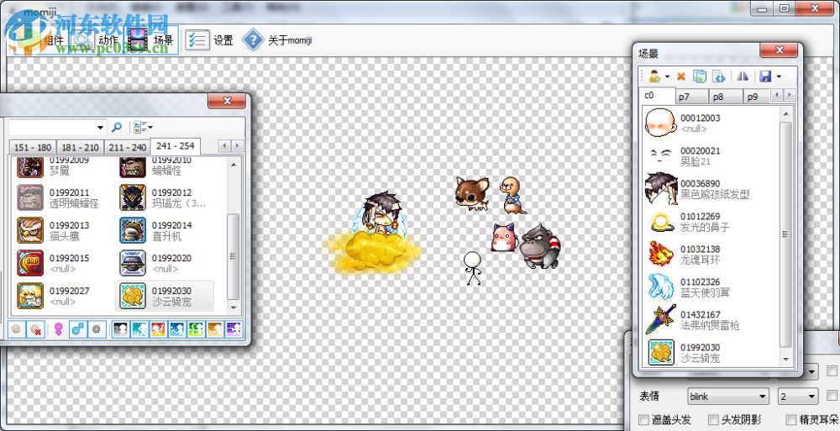
Task: Switch to the 241 - 254 tab
Action: [x=176, y=146]
